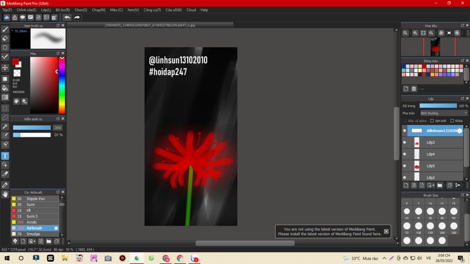Add new color to palette
Screen dimensions: 470x264
406,88
